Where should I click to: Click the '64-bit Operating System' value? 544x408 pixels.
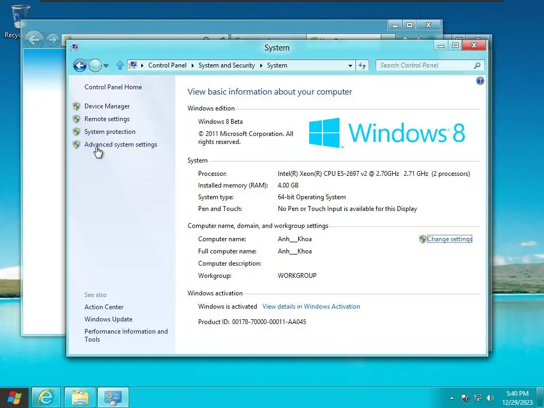[x=311, y=197]
